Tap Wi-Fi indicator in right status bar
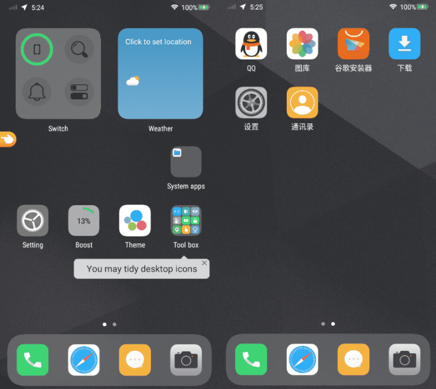Viewport: 436px width, 389px height. click(x=393, y=7)
